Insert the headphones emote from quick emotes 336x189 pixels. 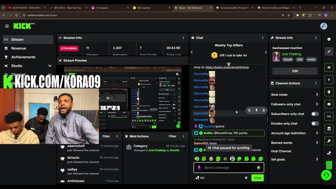(232, 159)
